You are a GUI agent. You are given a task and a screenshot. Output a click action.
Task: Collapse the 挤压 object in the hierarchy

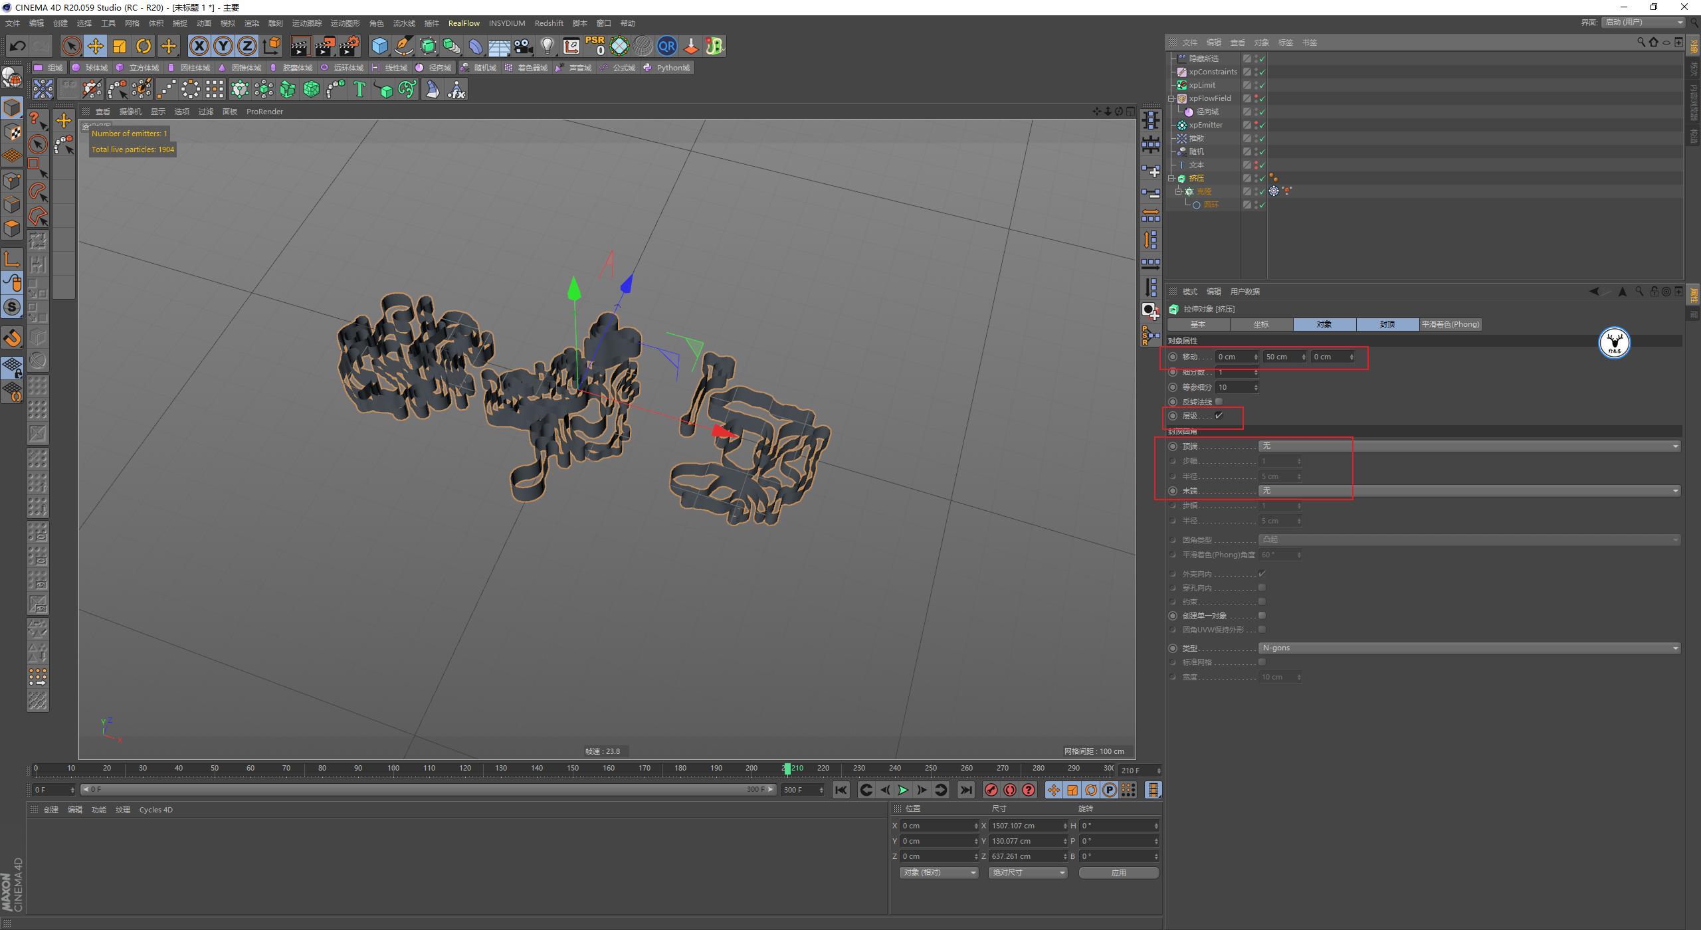pyautogui.click(x=1172, y=178)
